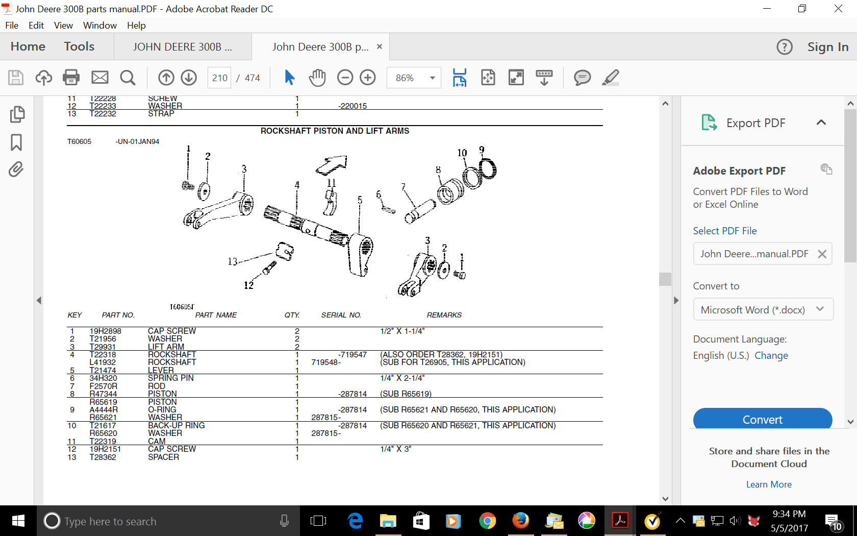Click the page number input field
Image resolution: width=857 pixels, height=536 pixels.
click(220, 78)
